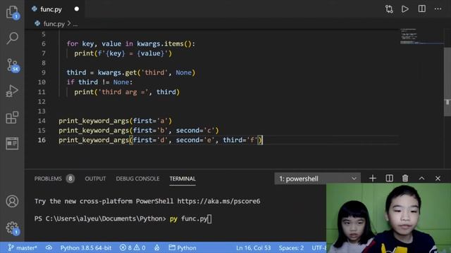Click the flame icon in status bar
Image resolution: width=451 pixels, height=253 pixels.
pos(156,247)
